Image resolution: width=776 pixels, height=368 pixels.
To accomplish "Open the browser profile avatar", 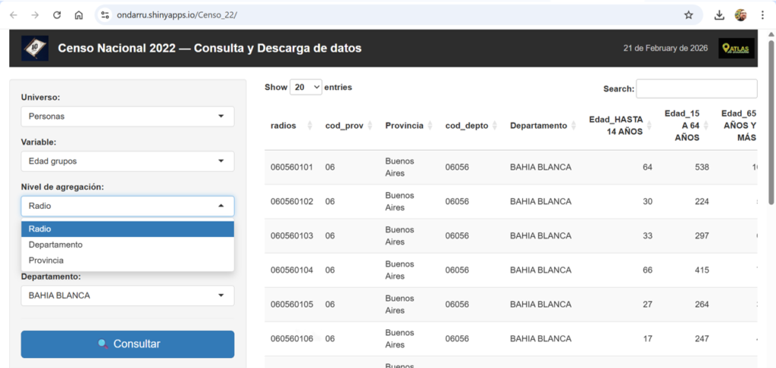I will (740, 14).
